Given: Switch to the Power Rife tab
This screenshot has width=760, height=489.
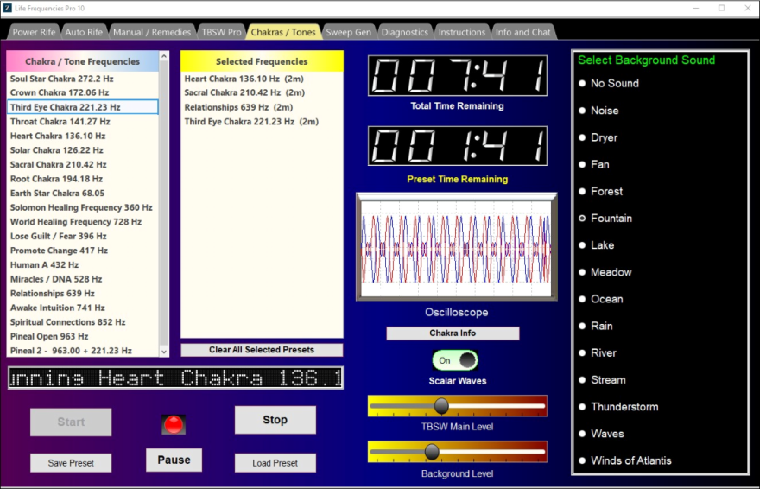Looking at the screenshot, I should (x=34, y=32).
